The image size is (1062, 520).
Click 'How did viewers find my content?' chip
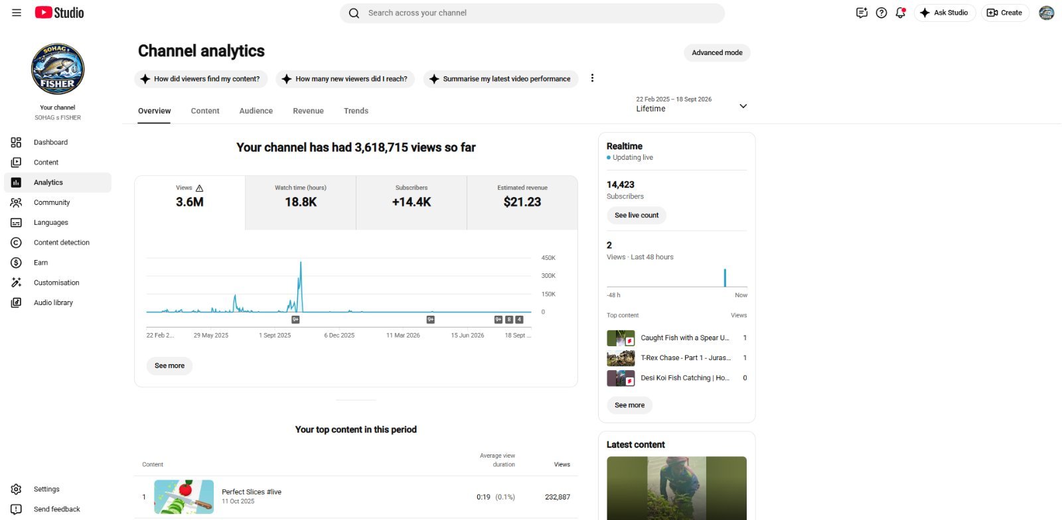pos(201,79)
